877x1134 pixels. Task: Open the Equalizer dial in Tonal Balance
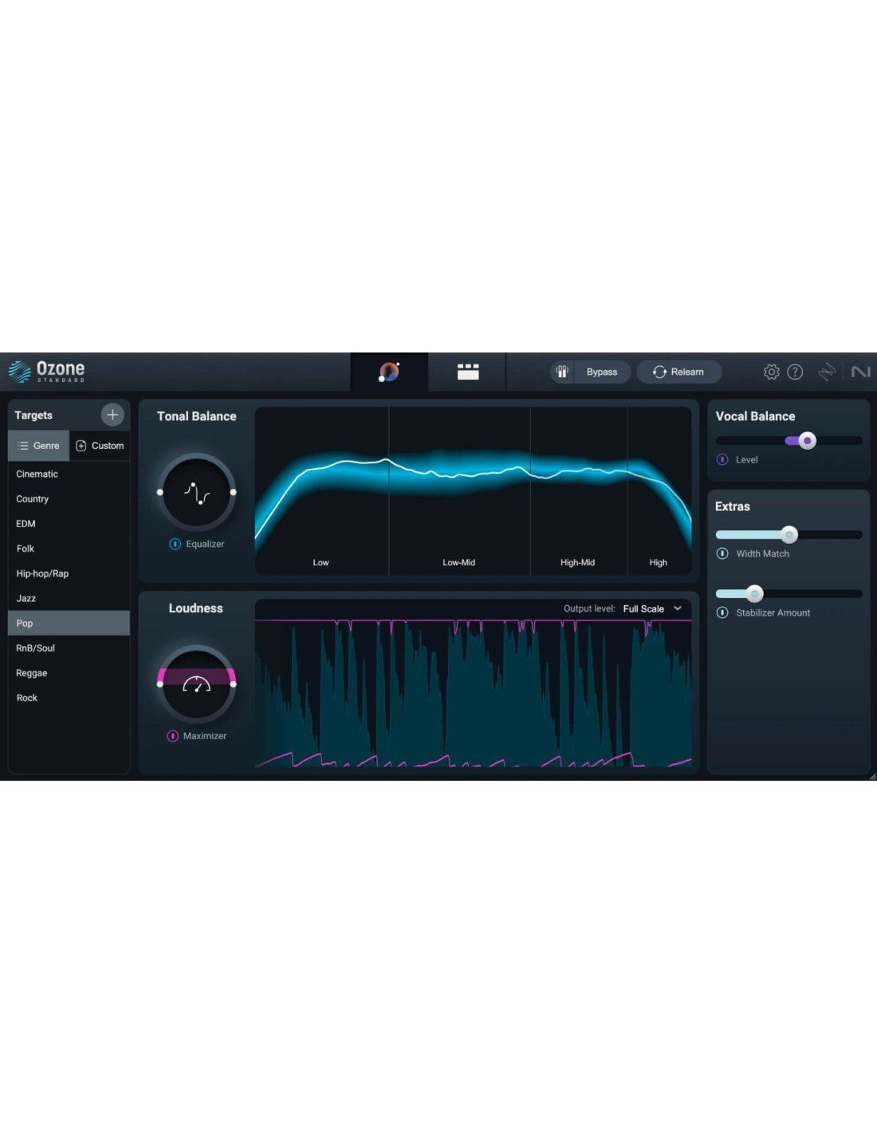196,493
